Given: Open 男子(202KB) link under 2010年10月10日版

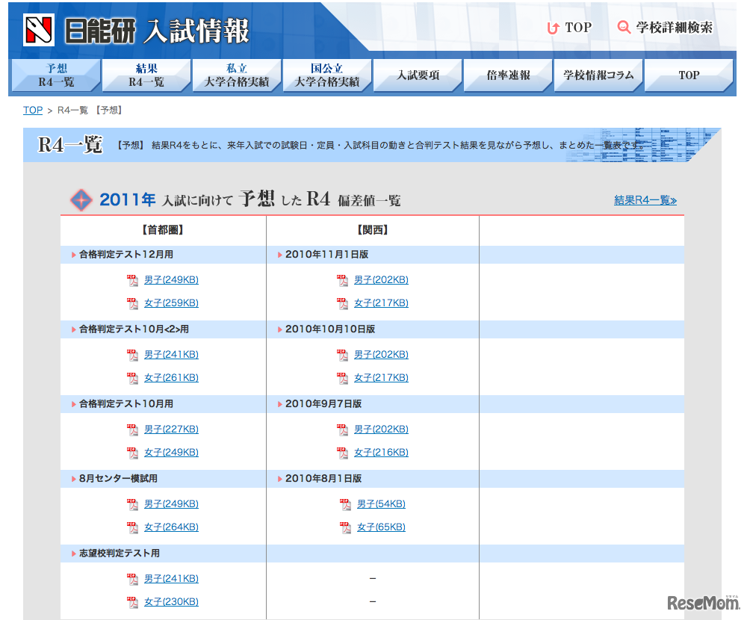Looking at the screenshot, I should coord(381,355).
